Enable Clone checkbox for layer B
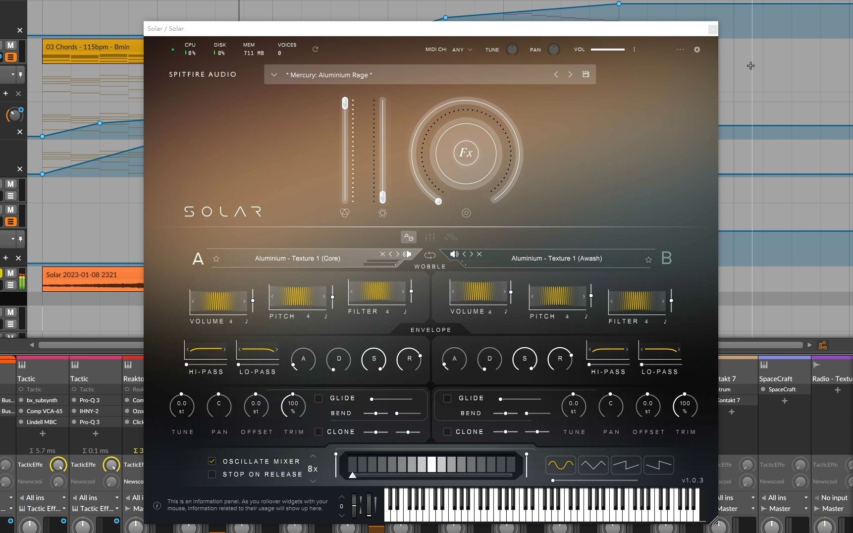Screen dimensions: 853x533 point(447,431)
